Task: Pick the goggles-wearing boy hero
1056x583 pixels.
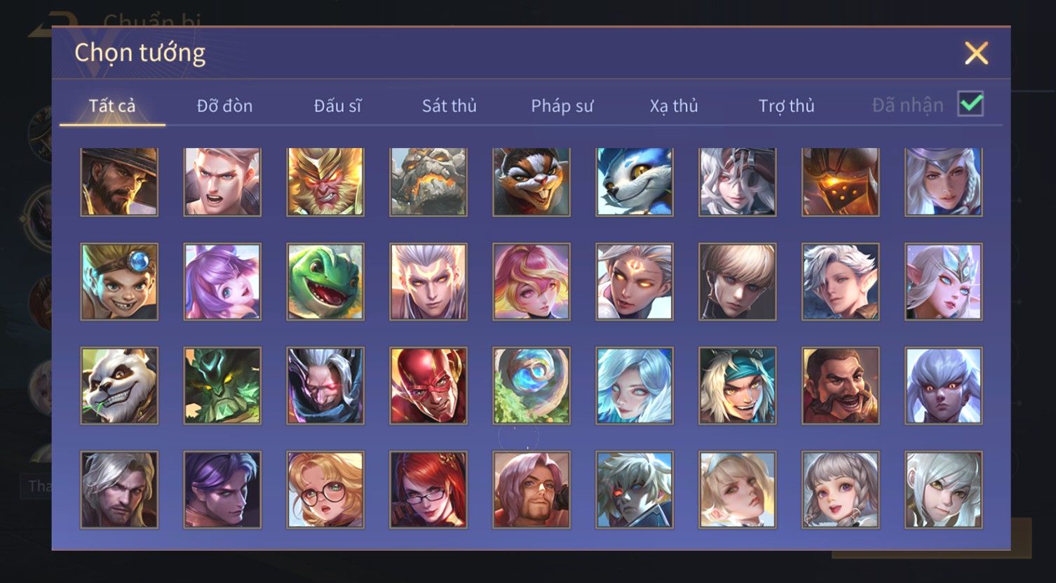Action: (x=119, y=282)
